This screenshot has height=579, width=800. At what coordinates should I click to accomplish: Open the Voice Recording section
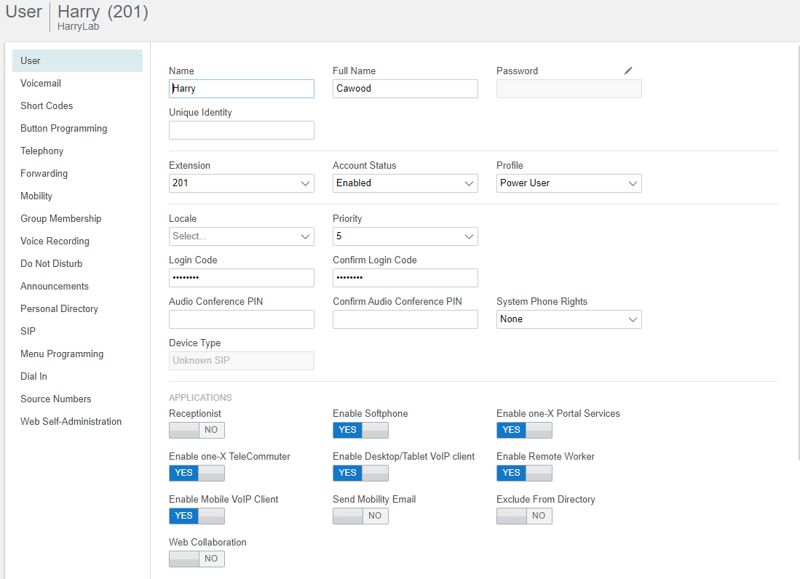click(55, 241)
